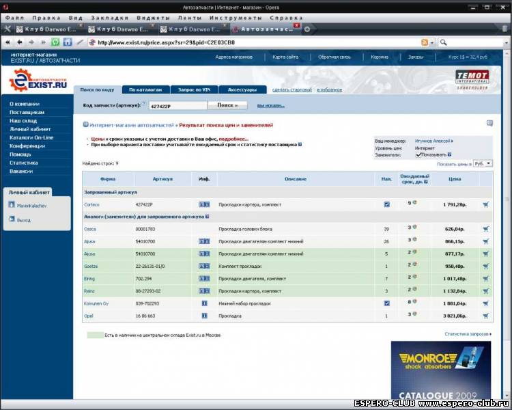Add Ossca 00001783 to cart
This screenshot has height=410, width=512.
[x=485, y=229]
